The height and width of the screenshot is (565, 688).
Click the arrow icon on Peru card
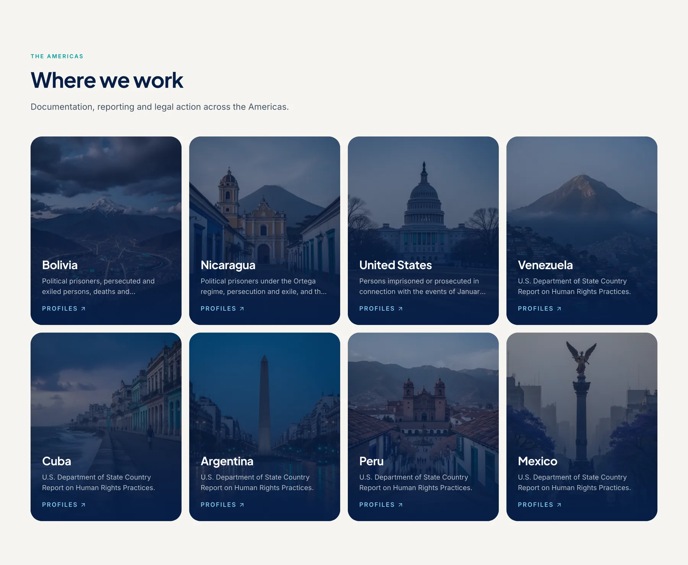(x=400, y=505)
